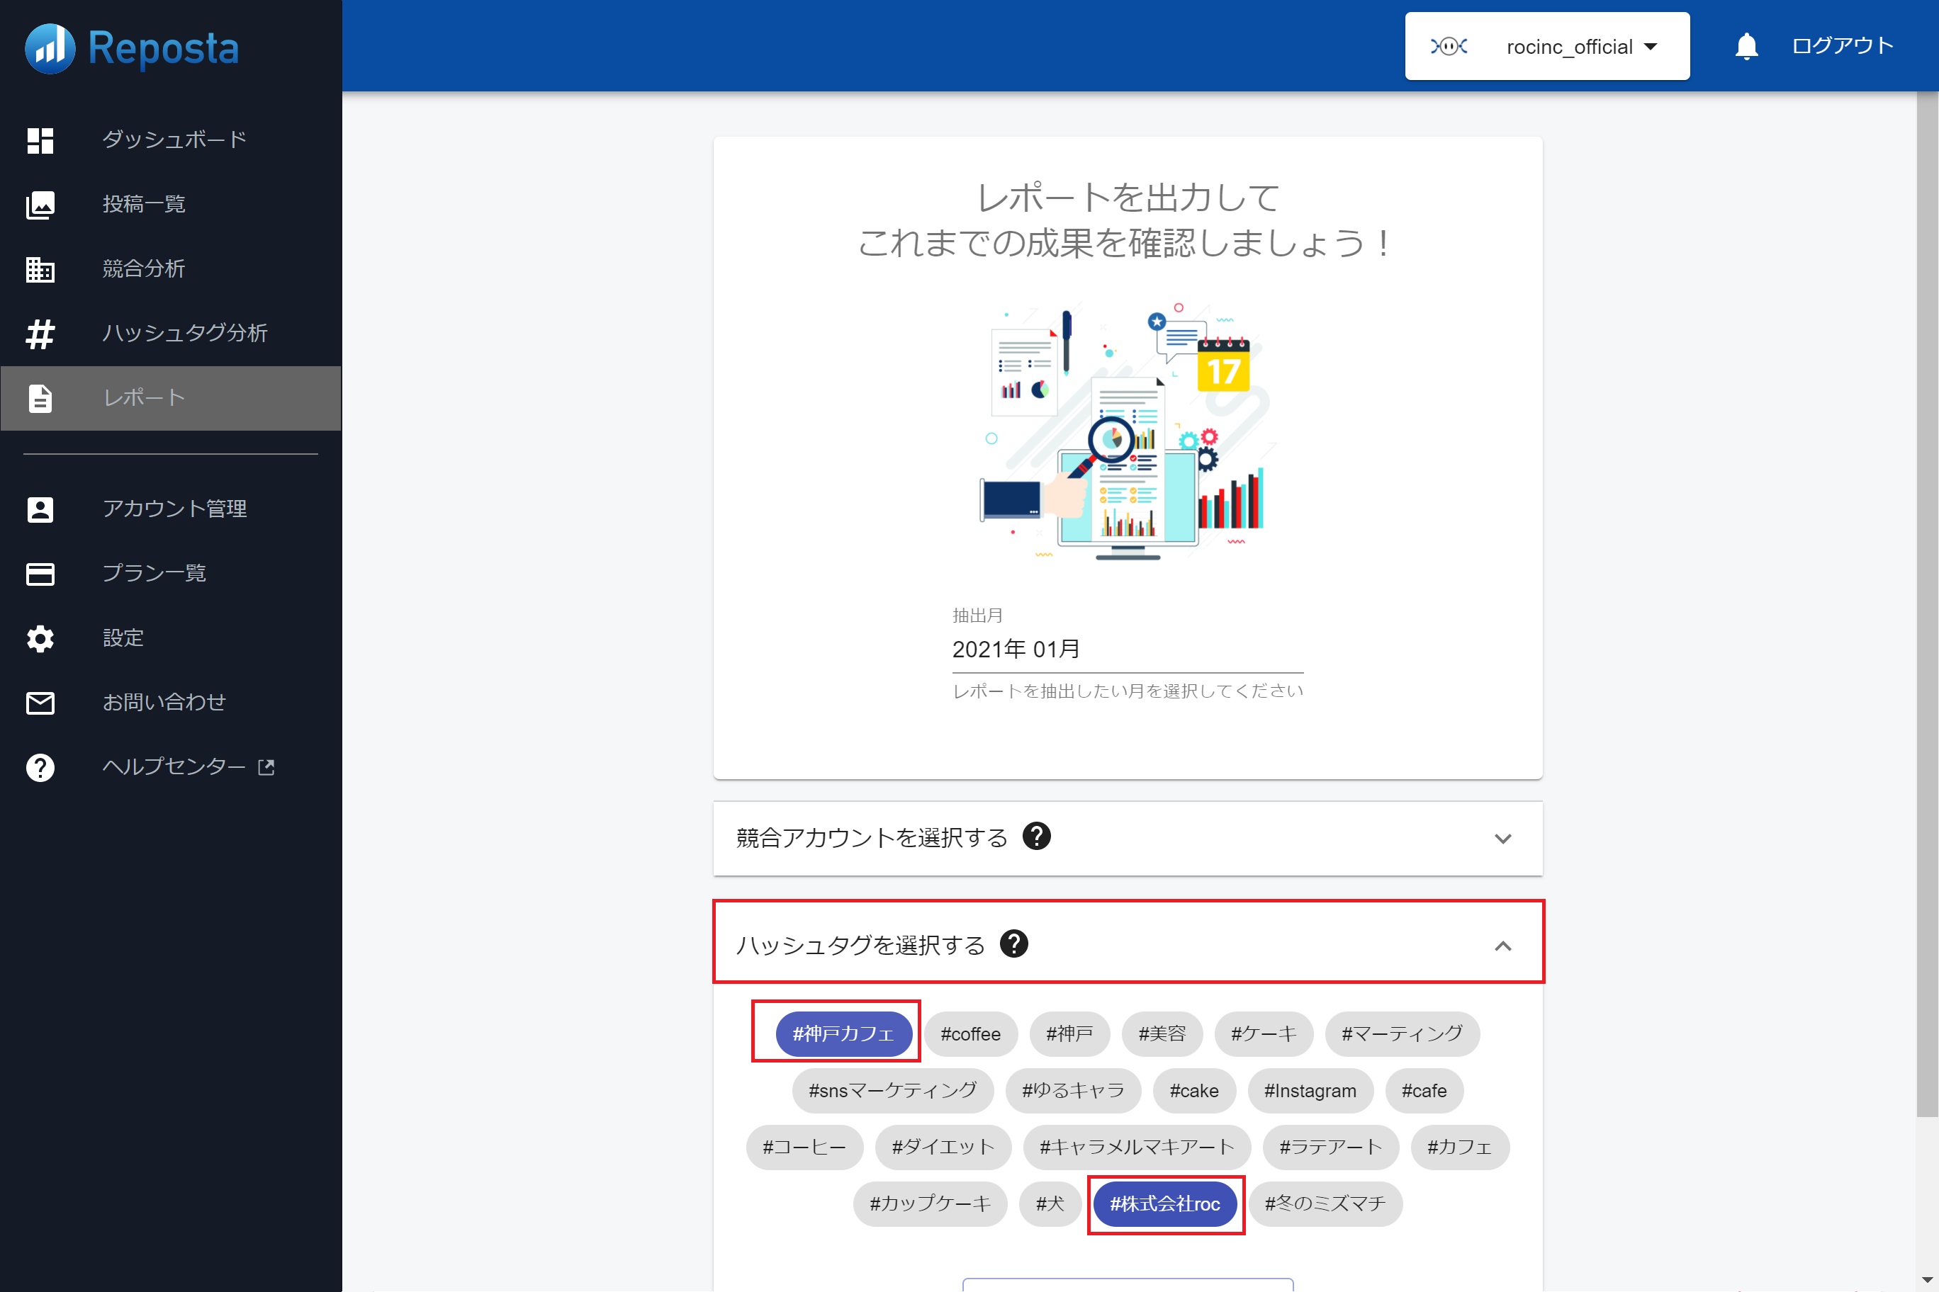
Task: Open ヘルプセンター link
Action: point(171,767)
